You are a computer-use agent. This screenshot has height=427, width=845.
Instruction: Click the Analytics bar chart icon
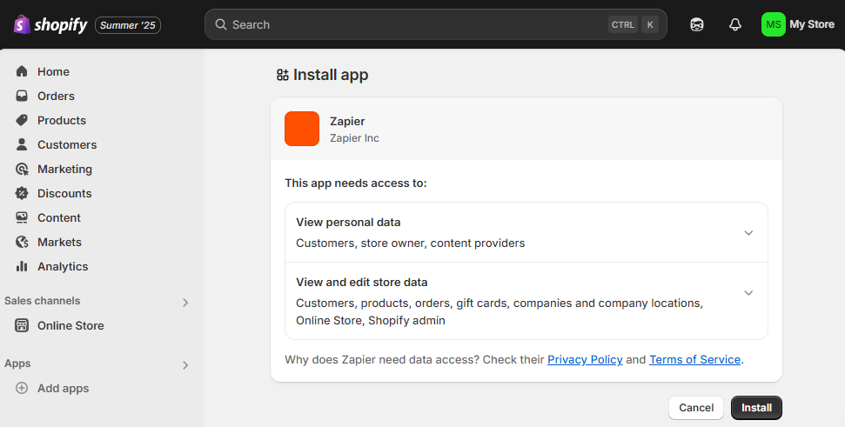pyautogui.click(x=22, y=266)
